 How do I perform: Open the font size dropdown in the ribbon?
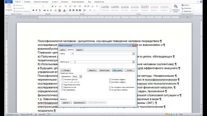coord(50,6)
